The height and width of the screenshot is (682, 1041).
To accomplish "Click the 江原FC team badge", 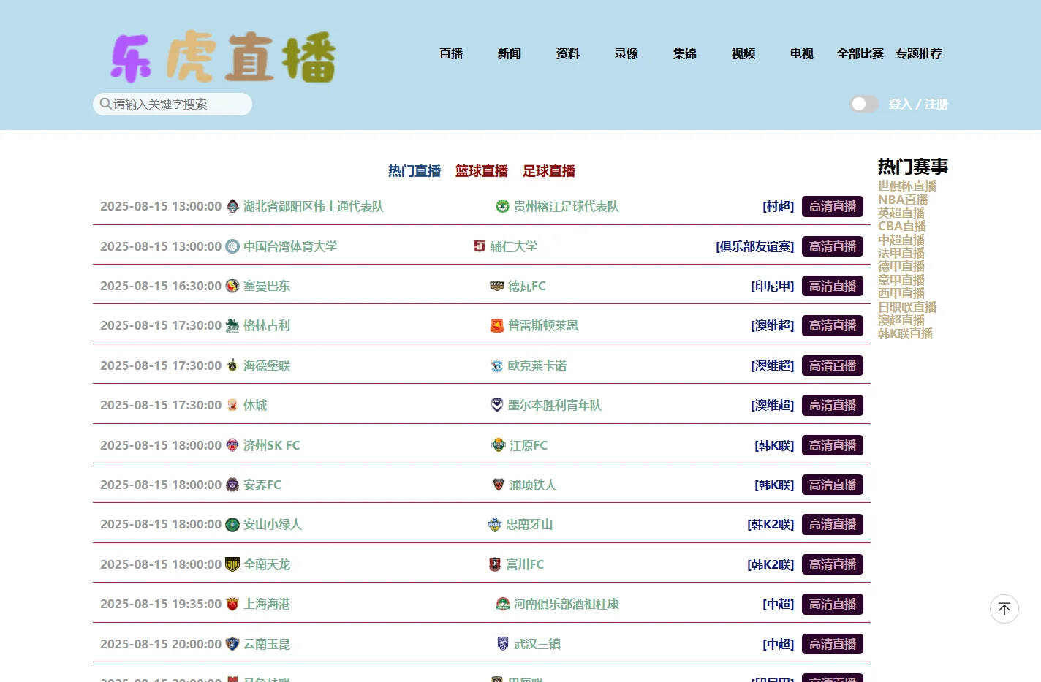I will [x=499, y=445].
